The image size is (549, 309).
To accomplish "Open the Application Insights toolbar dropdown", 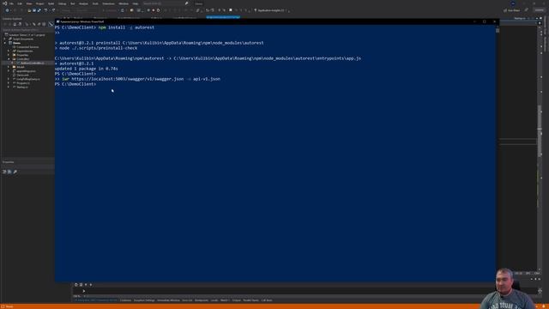I will click(271, 10).
